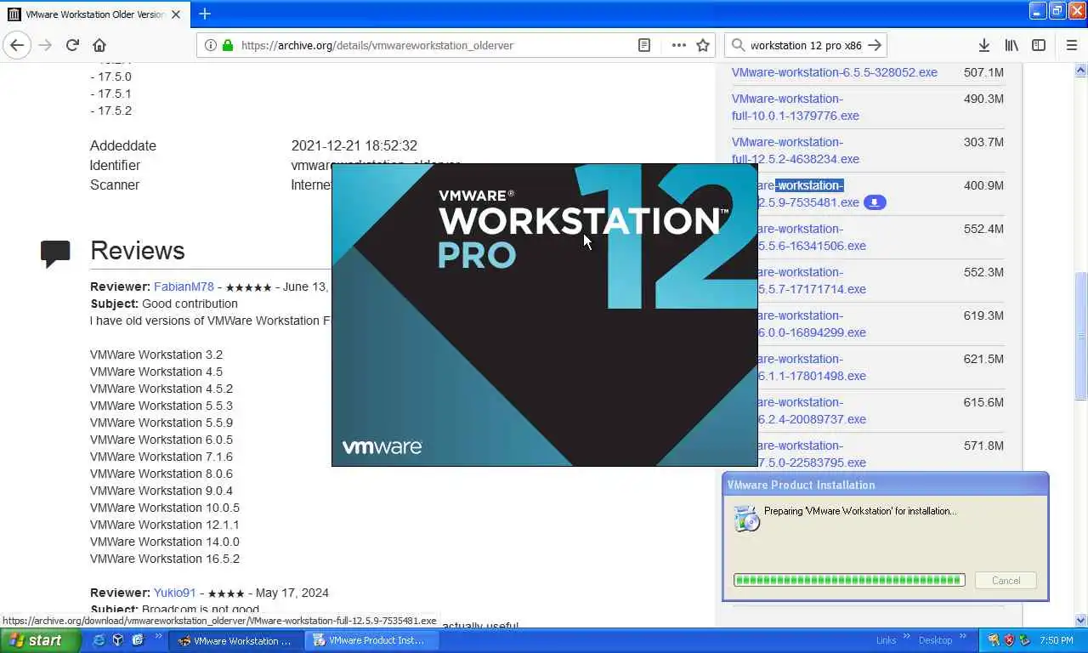Click the download badge beside 12.5.9 file
Viewport: 1088px width, 653px height.
point(875,202)
